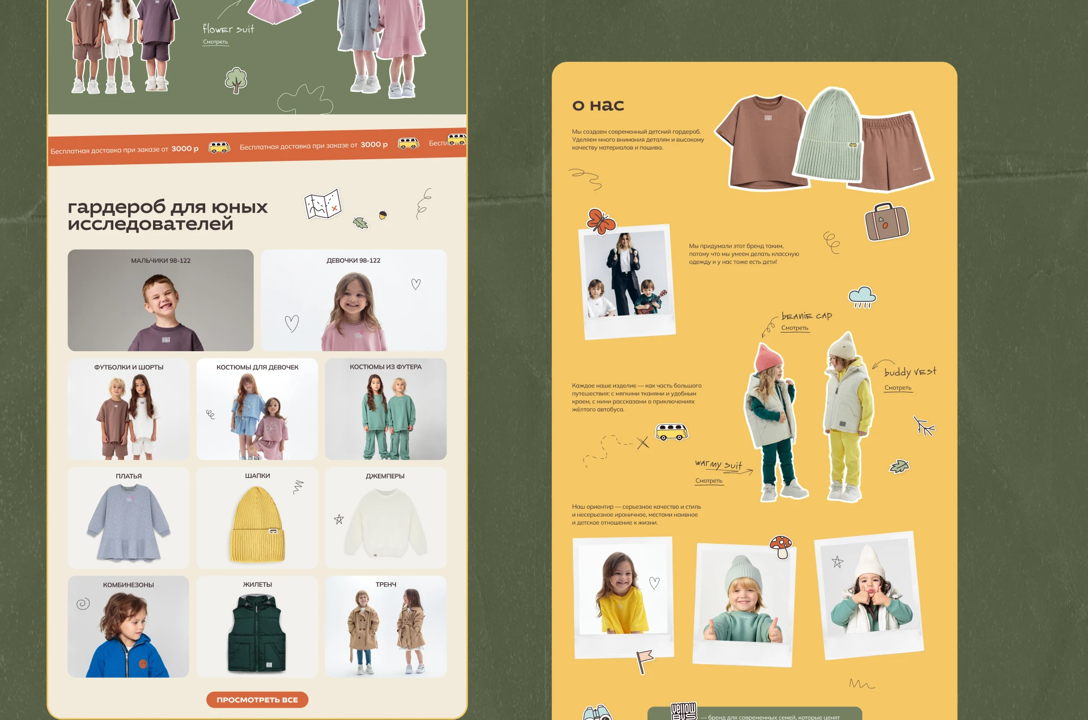The width and height of the screenshot is (1088, 720).
Task: Open the МАЛЬЧИКИ 98-122 category card
Action: coord(160,300)
